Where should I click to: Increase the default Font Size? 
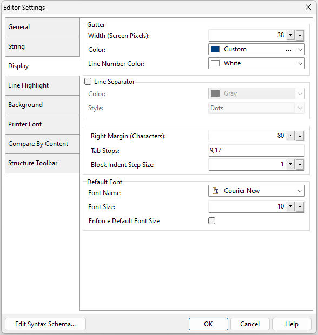(x=300, y=206)
